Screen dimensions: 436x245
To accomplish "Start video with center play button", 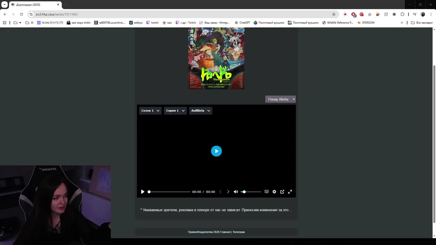I will (216, 151).
